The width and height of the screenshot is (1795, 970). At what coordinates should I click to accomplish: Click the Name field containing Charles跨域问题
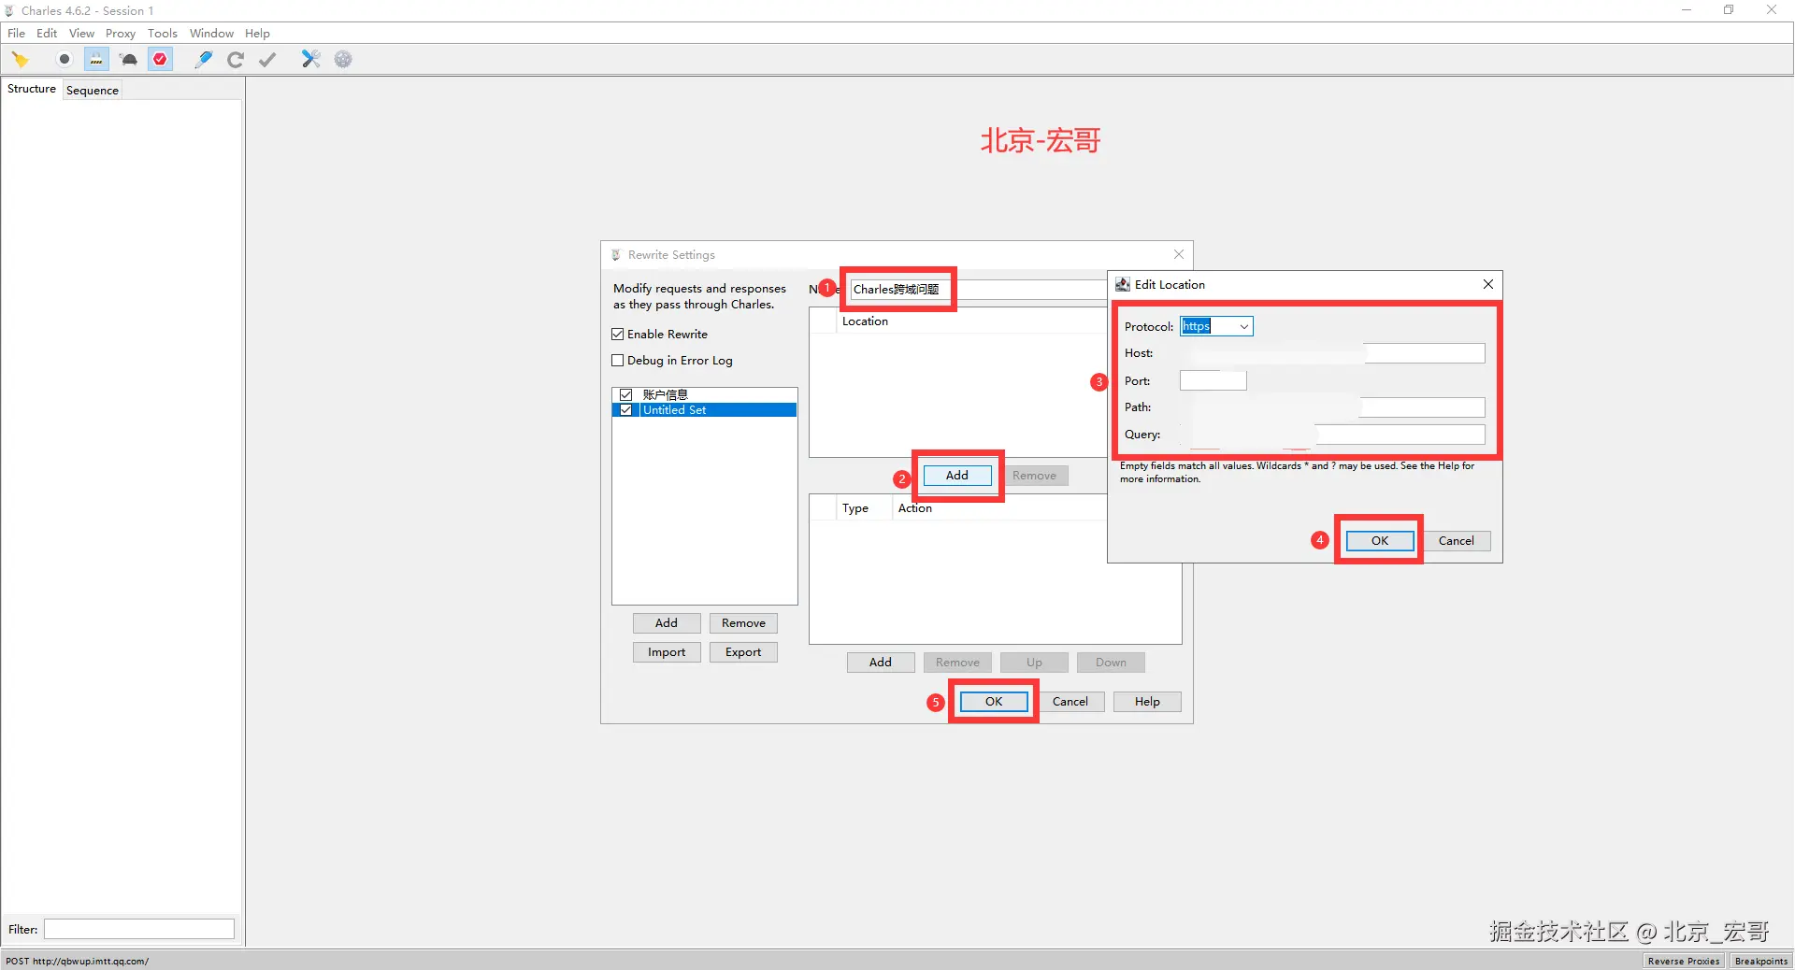pos(978,290)
